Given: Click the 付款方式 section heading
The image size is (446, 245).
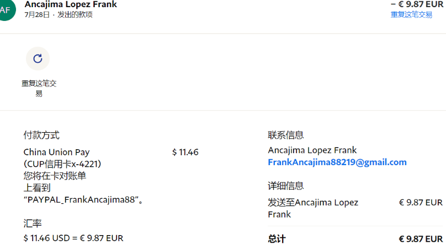Looking at the screenshot, I should coord(41,135).
